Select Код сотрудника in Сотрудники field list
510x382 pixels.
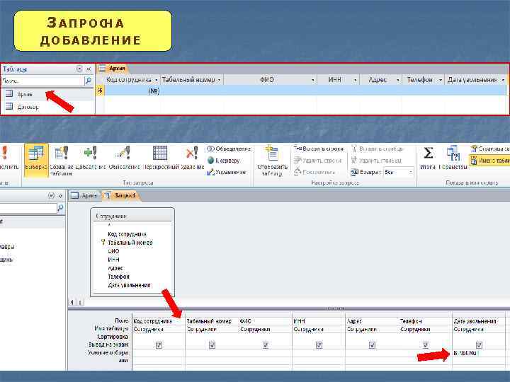tap(127, 234)
